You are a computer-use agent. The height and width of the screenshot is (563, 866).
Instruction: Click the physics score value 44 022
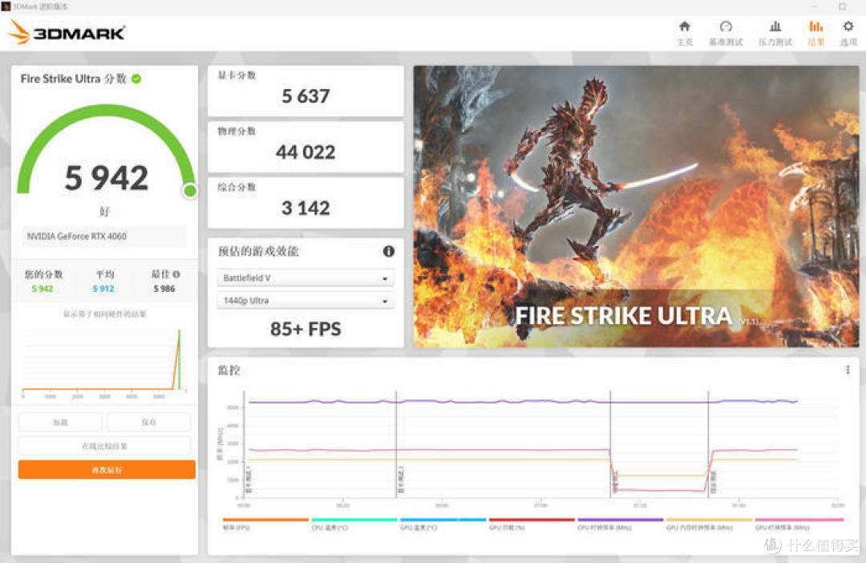(306, 152)
